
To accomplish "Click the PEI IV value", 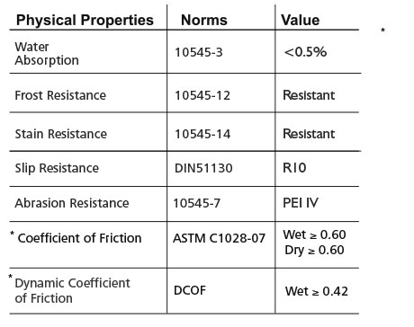I will [301, 203].
